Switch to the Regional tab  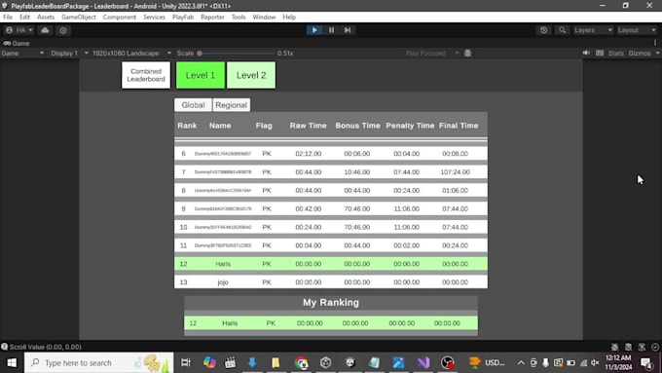coord(231,105)
